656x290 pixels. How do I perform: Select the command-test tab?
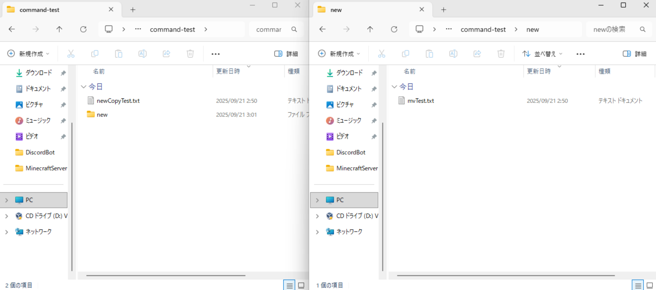tap(39, 10)
